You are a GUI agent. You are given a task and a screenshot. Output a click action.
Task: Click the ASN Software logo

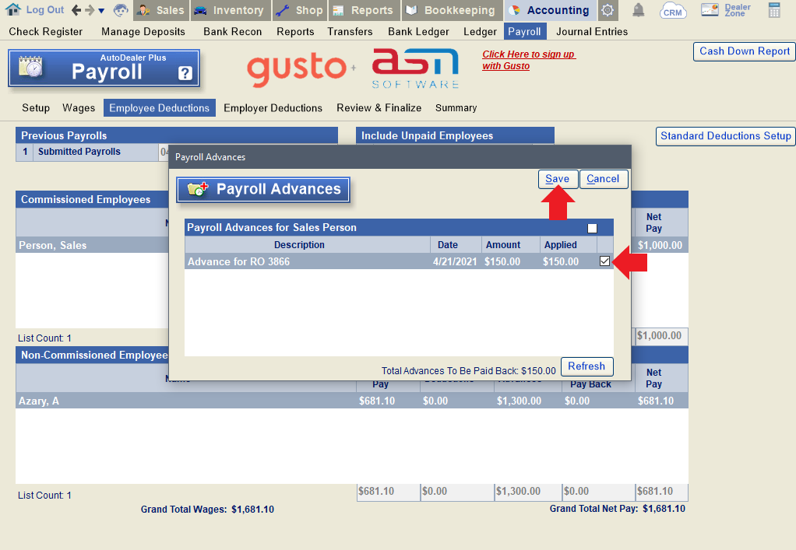click(x=415, y=68)
